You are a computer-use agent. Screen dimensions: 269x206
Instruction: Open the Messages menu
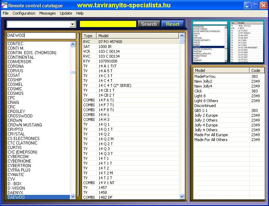(x=47, y=13)
